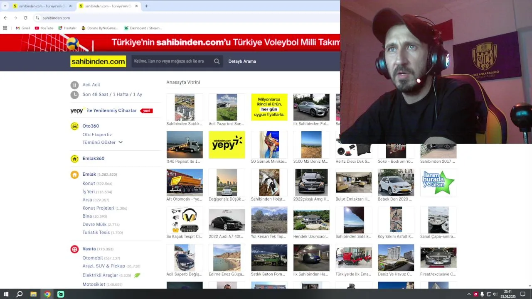The width and height of the screenshot is (532, 299).
Task: Click the sahibinden.com yellow logo
Action: click(98, 61)
